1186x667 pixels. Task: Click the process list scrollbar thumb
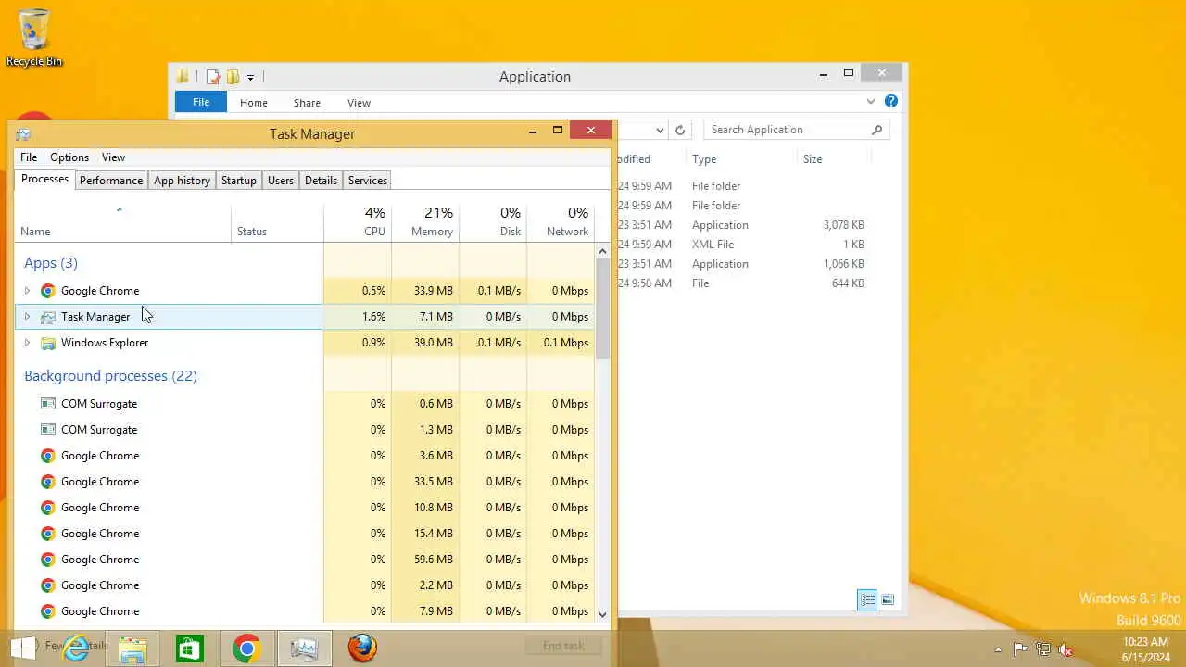point(602,308)
